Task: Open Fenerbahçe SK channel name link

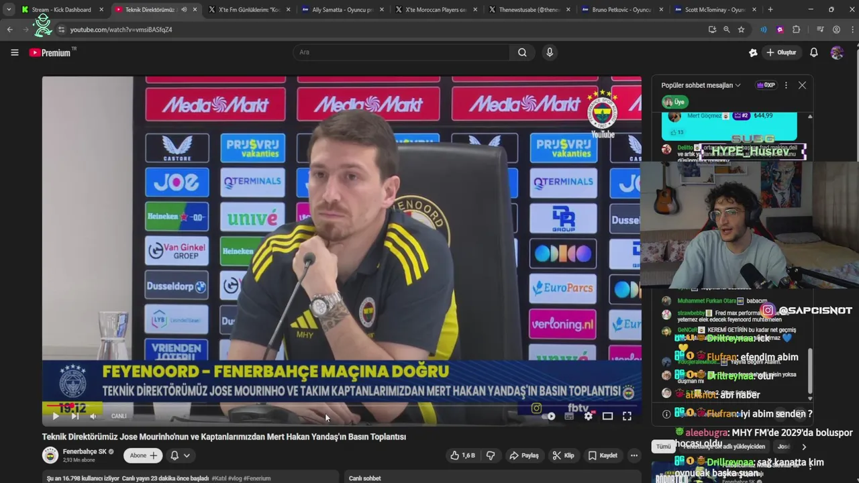Action: tap(84, 451)
